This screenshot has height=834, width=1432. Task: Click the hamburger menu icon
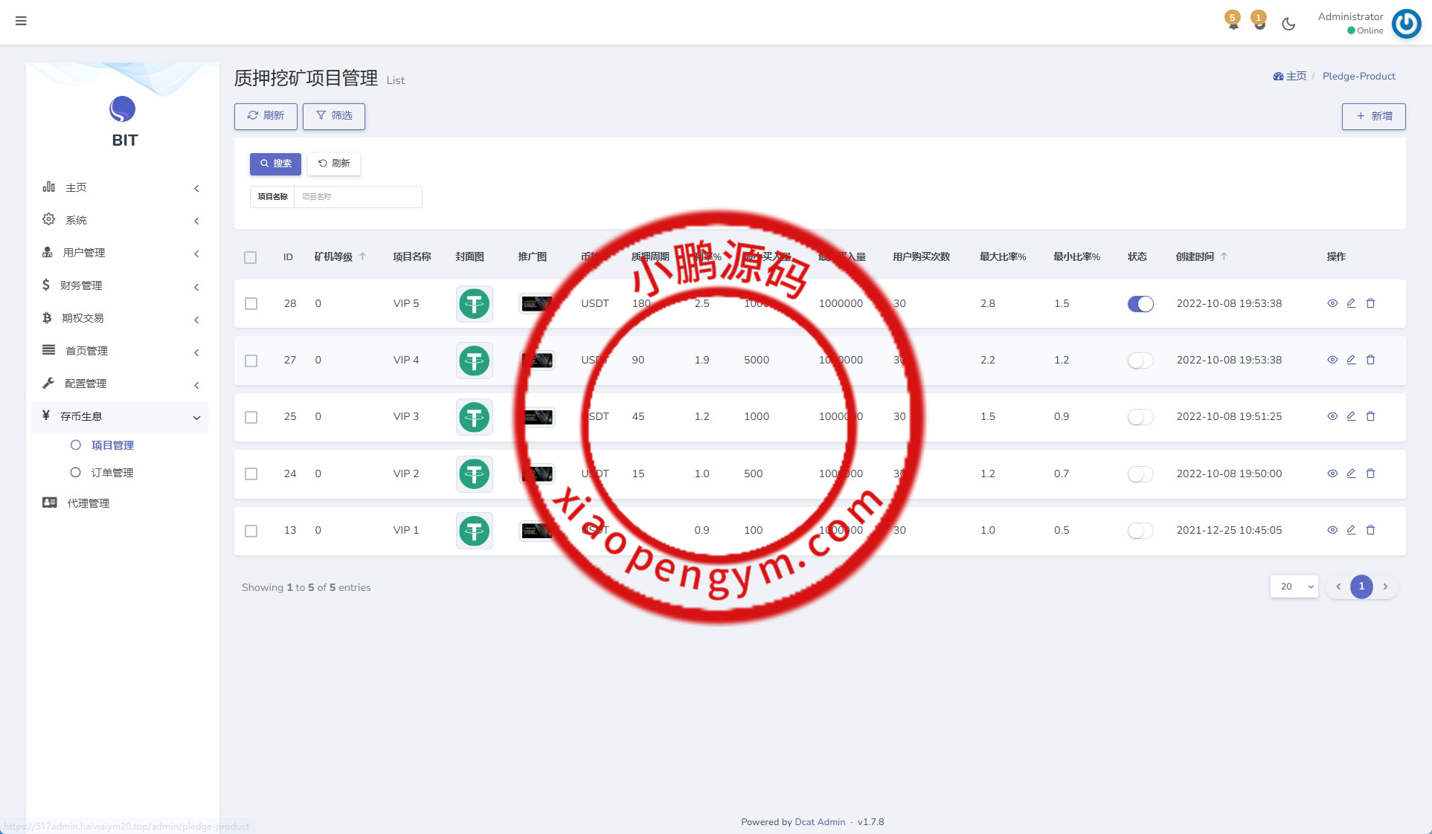coord(21,21)
